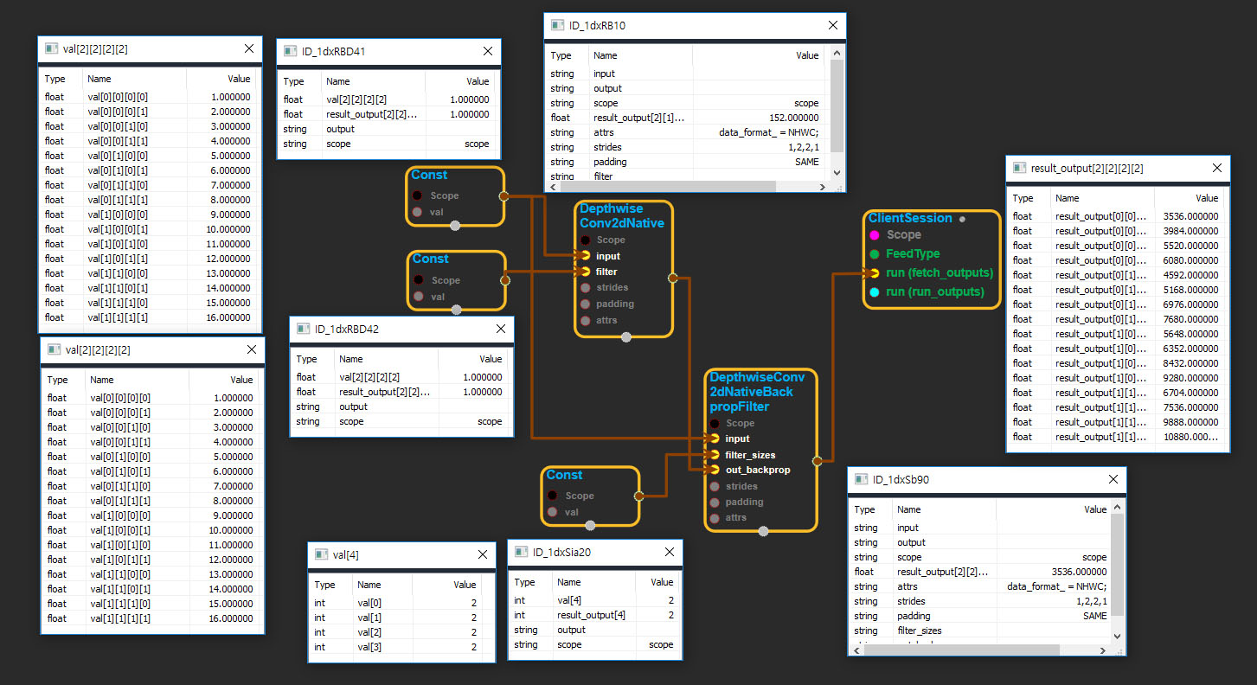Click the Name column header in ID_1dxRBD41 panel

click(339, 81)
